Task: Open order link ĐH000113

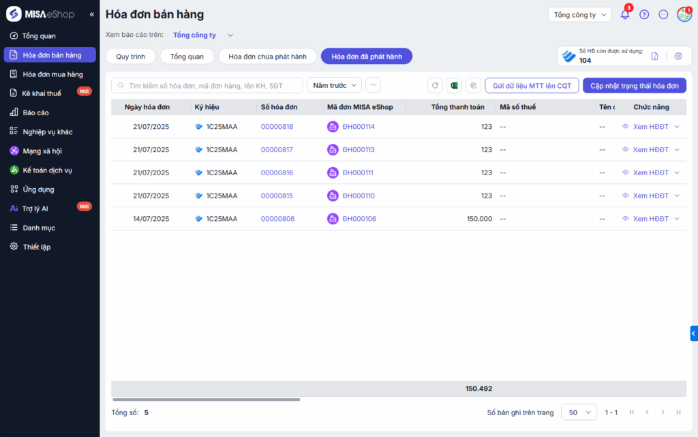Action: [x=358, y=150]
